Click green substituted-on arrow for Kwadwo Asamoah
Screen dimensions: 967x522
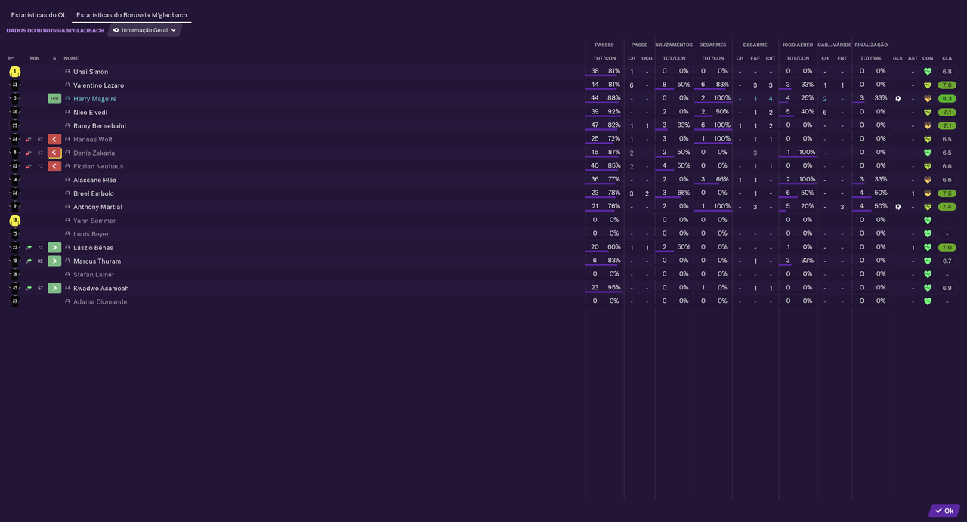click(54, 289)
